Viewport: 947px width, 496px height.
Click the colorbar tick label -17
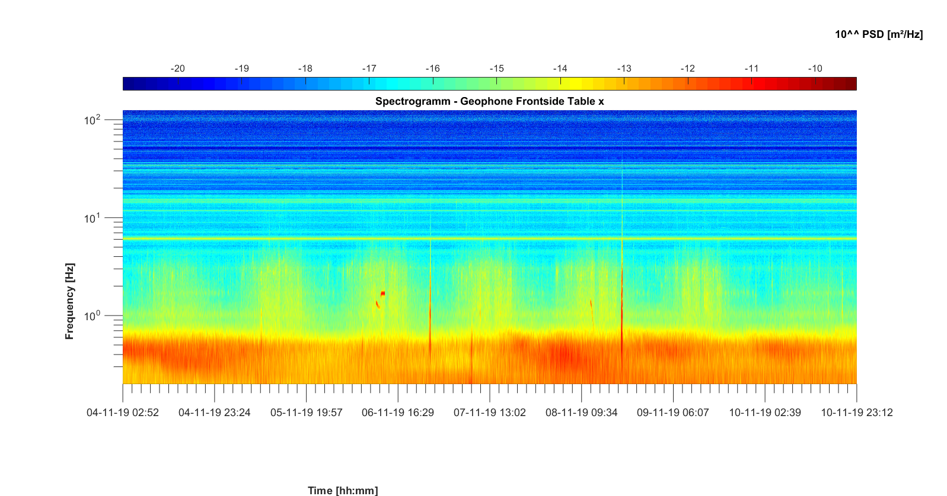(x=369, y=69)
